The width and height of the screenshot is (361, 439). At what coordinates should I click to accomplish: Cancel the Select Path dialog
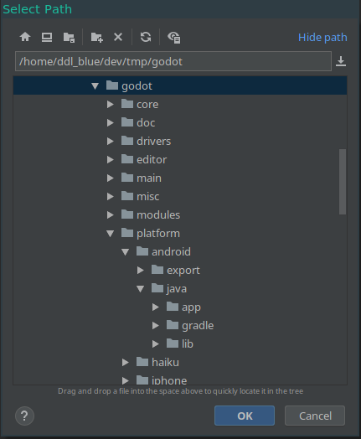[x=315, y=416]
